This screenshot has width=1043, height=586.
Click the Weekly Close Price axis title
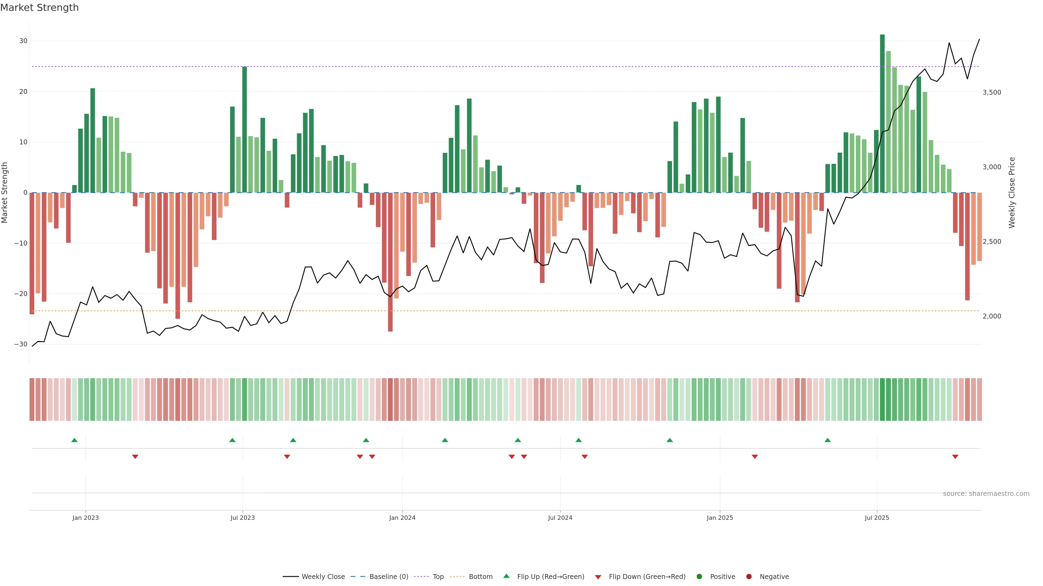pyautogui.click(x=1012, y=193)
